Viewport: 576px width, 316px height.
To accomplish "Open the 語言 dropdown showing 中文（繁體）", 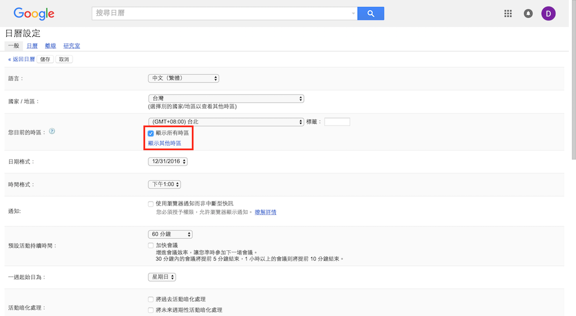I will 183,78.
